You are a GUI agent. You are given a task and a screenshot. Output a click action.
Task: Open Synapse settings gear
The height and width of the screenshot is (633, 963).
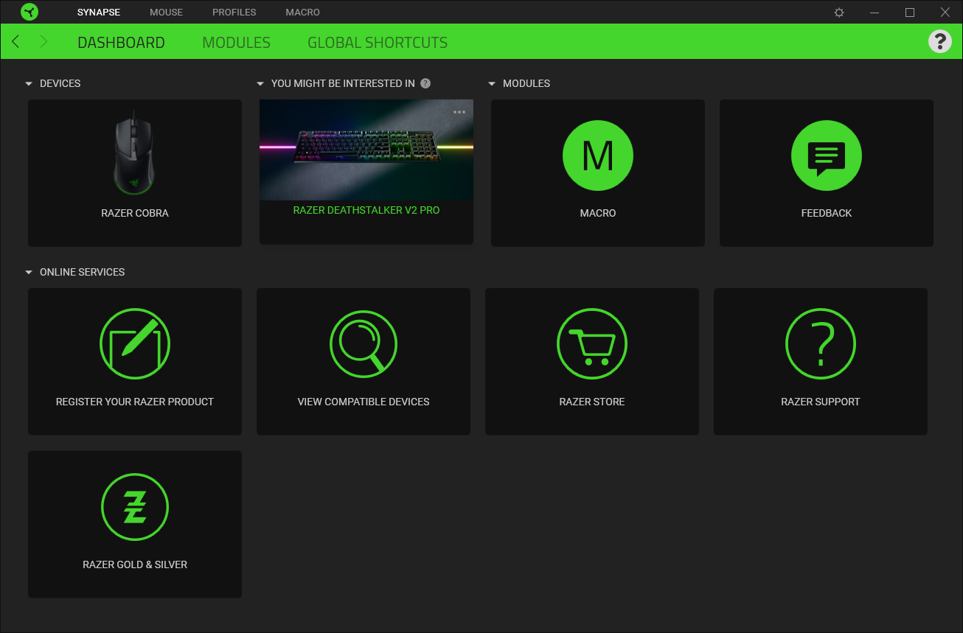pos(839,13)
